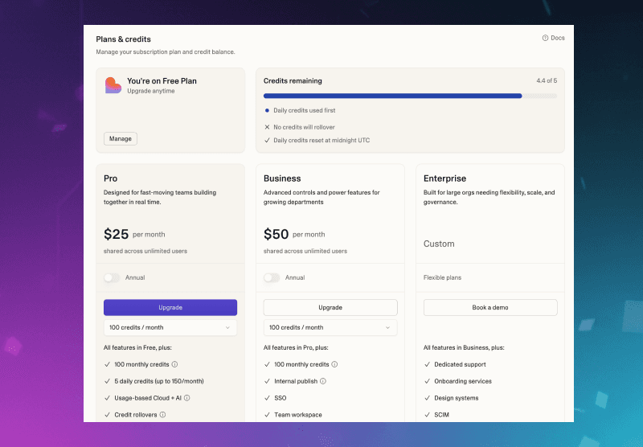This screenshot has width=643, height=447.
Task: Click the Docs question mark icon
Action: (545, 38)
